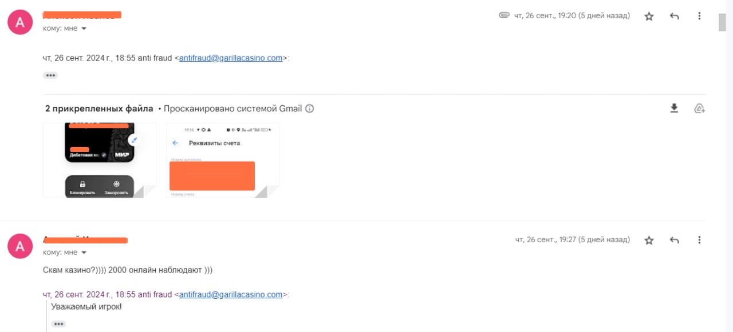
Task: Show trimmed content below "Уважаемый игрок!"
Action: pyautogui.click(x=58, y=324)
